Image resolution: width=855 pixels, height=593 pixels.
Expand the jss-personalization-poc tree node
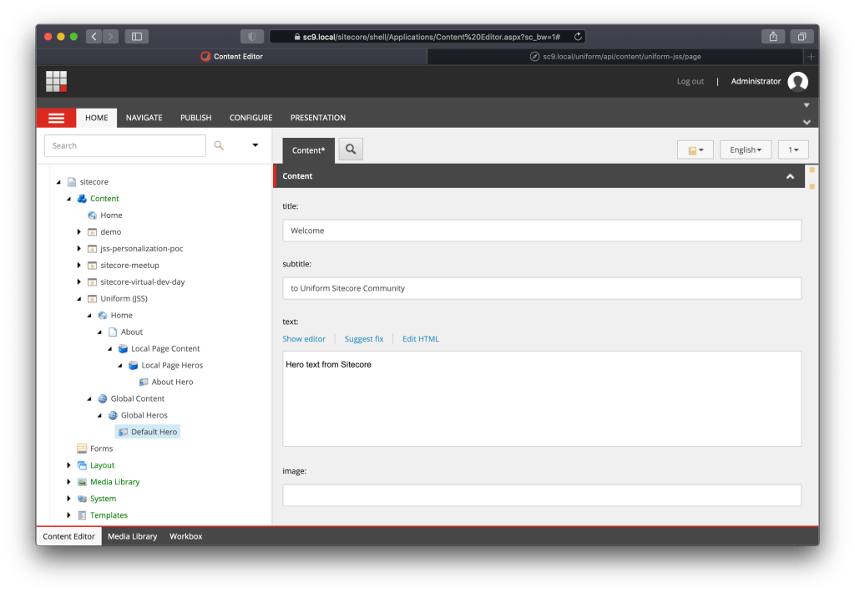tap(79, 248)
